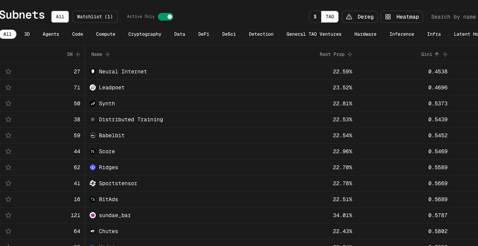This screenshot has height=246, width=478.
Task: Select the DeFi category filter
Action: (x=204, y=34)
